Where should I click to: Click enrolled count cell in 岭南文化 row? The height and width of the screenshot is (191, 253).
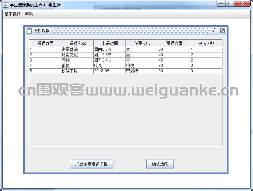(206, 55)
